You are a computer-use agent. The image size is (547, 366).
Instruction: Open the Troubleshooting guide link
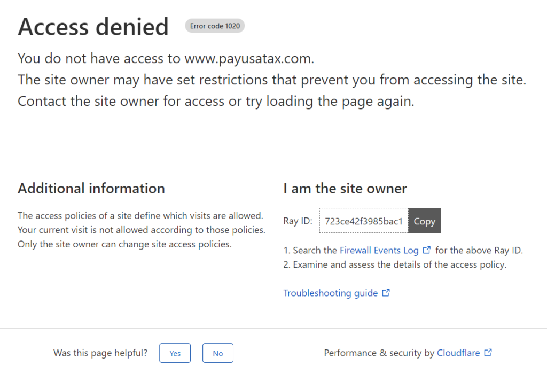[330, 293]
